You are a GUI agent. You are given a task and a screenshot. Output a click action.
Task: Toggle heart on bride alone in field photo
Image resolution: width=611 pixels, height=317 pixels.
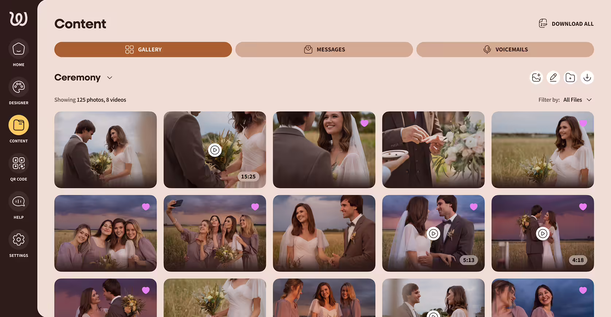pyautogui.click(x=583, y=123)
